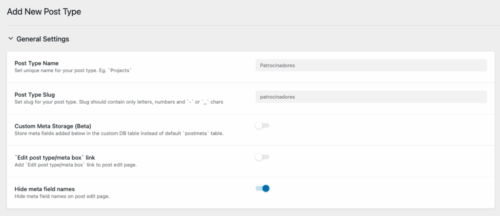Disable the Hide meta field names toggle
Image resolution: width=500 pixels, height=216 pixels.
point(263,188)
